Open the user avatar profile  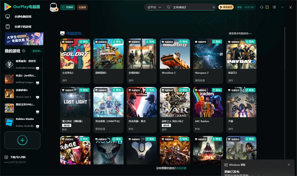click(53, 7)
